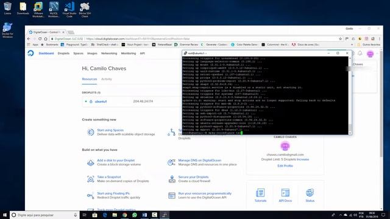The width and height of the screenshot is (390, 219).
Task: Open Chrome three-dot menu
Action: pos(379,39)
